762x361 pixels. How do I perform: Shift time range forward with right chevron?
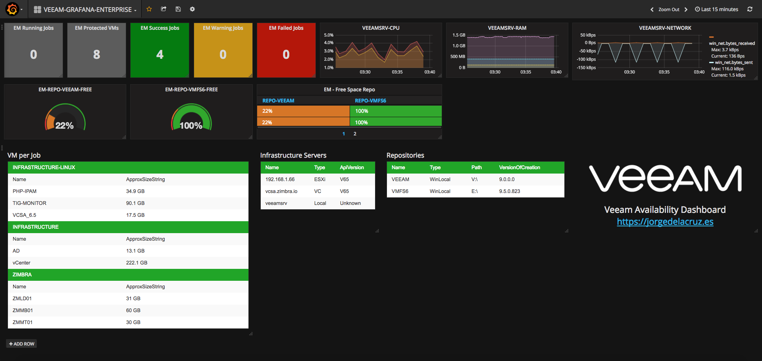tap(686, 10)
